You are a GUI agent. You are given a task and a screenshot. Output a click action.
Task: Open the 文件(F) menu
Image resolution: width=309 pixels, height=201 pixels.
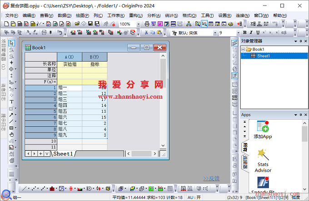pyautogui.click(x=11, y=15)
